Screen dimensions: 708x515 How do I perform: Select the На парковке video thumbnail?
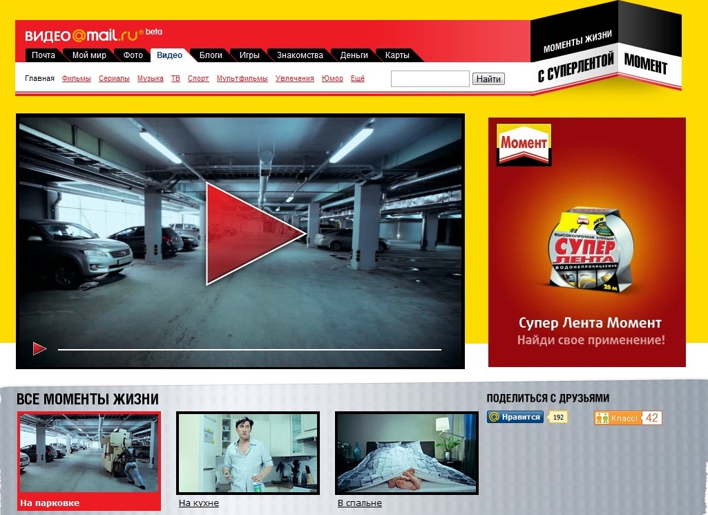click(89, 452)
